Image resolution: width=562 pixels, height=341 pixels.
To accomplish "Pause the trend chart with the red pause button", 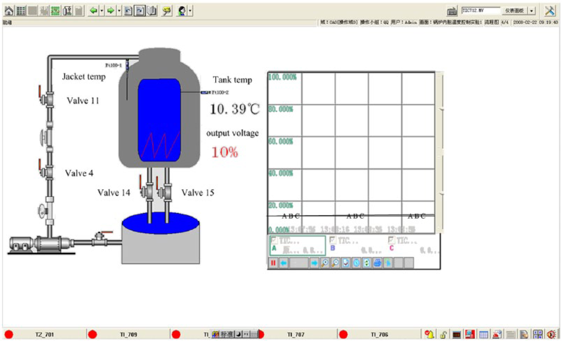I will click(273, 263).
